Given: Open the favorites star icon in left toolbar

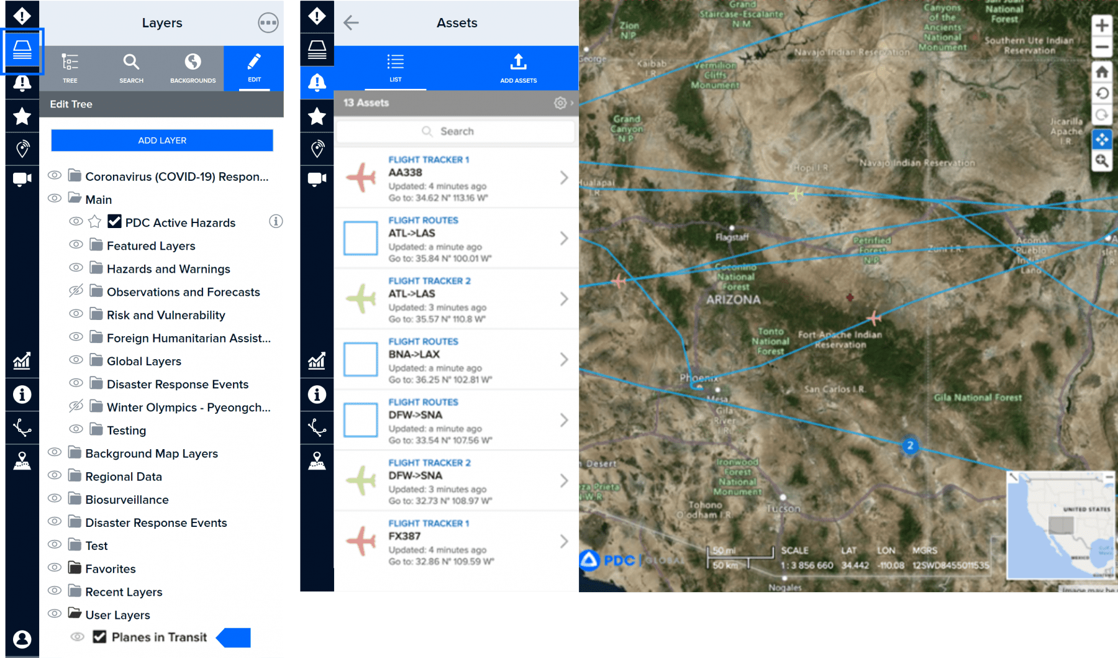Looking at the screenshot, I should [22, 116].
